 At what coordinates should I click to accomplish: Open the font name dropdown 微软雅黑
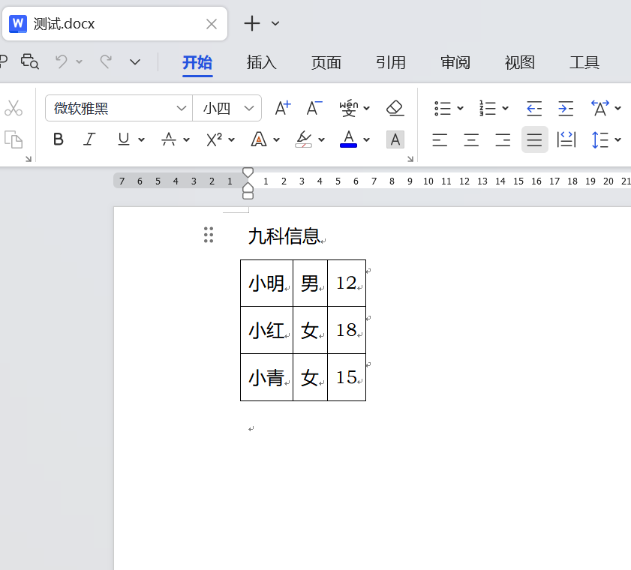(x=181, y=108)
